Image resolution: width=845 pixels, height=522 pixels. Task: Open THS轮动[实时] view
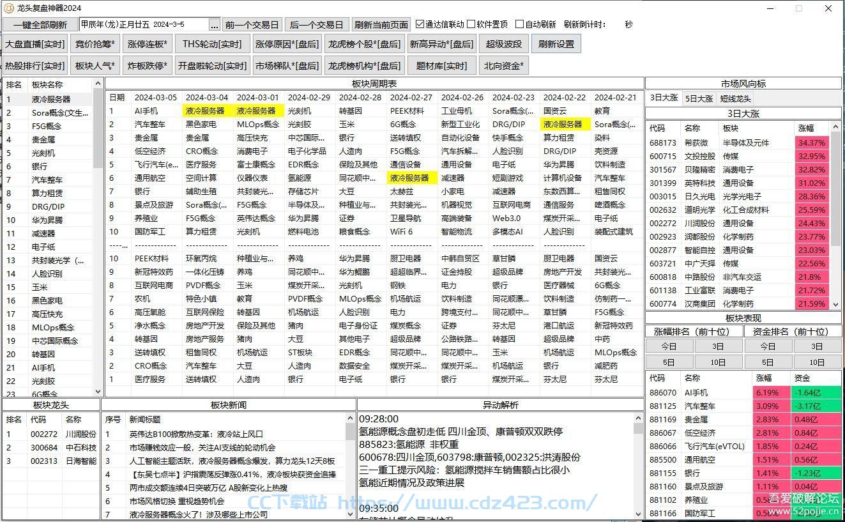(212, 44)
